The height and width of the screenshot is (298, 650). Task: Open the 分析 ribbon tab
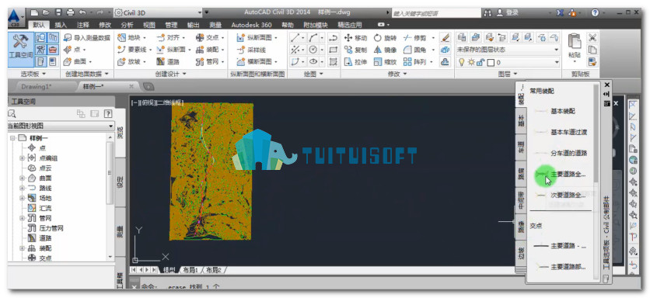pos(128,25)
